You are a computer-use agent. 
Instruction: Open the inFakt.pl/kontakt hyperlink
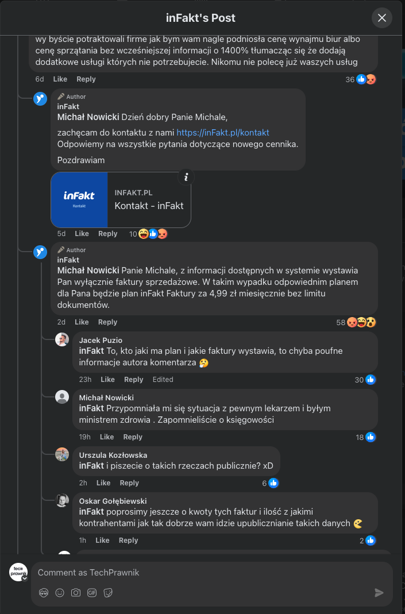point(223,133)
